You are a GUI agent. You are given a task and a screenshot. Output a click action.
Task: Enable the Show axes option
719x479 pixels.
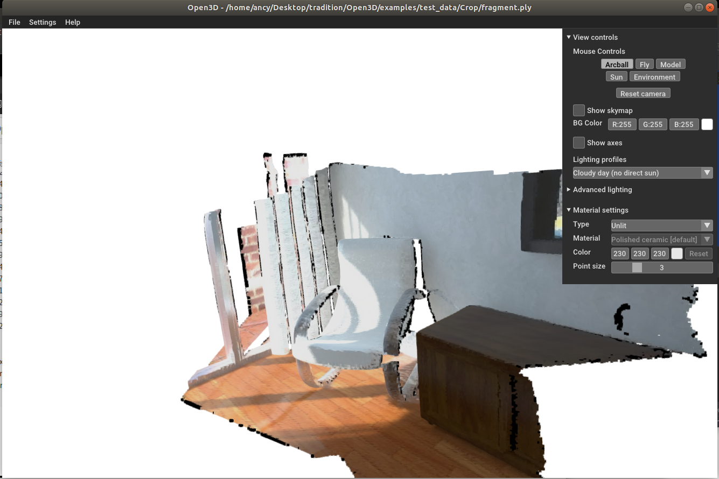pyautogui.click(x=578, y=143)
